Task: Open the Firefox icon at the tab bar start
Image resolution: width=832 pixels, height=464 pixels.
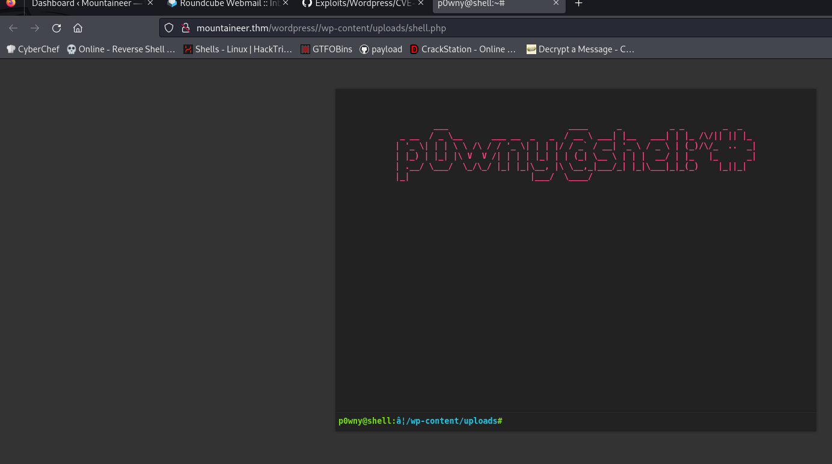Action: pos(10,3)
